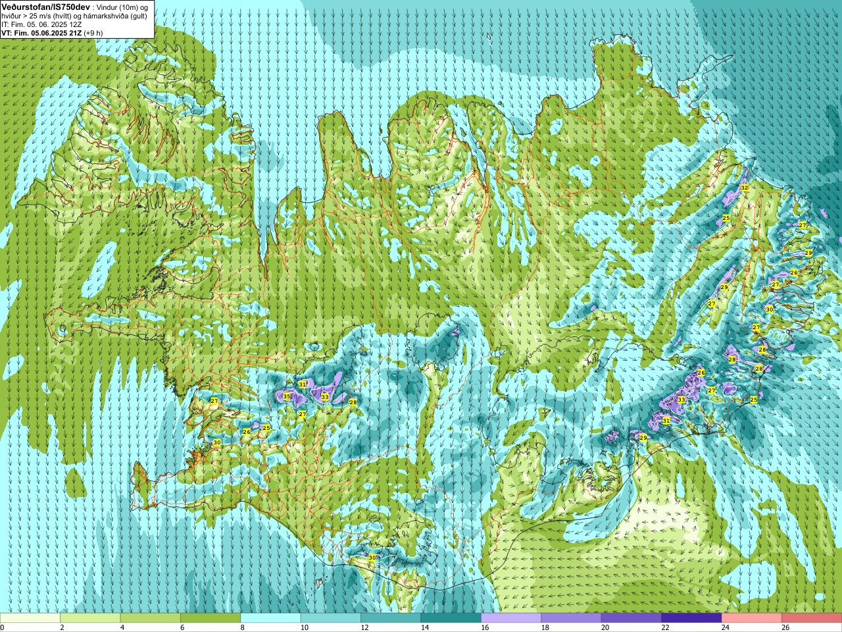Select the 24–26 m/s pink legend swatch
The height and width of the screenshot is (632, 842).
pyautogui.click(x=752, y=618)
